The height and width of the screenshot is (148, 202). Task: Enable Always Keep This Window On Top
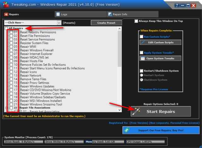coord(136,21)
